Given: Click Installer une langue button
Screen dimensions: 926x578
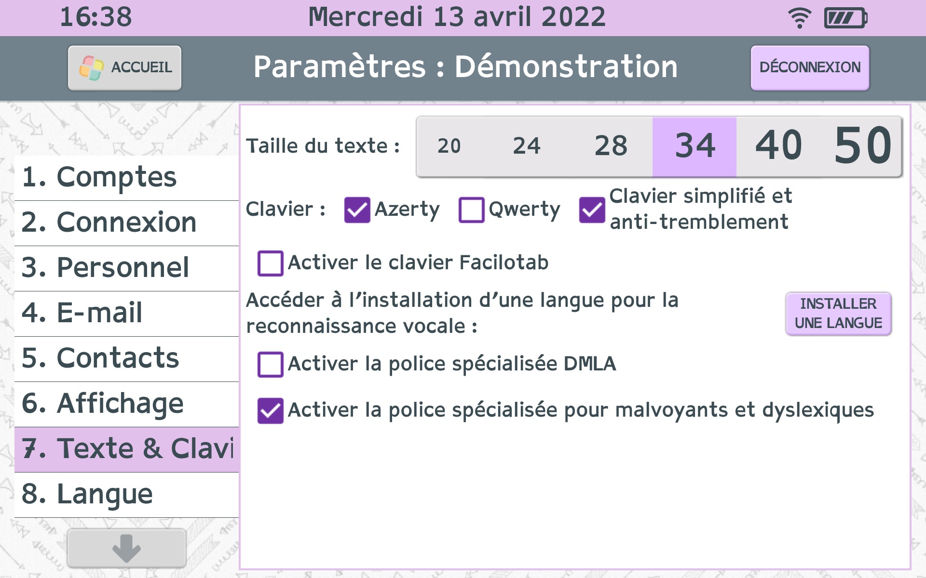Looking at the screenshot, I should [x=838, y=314].
